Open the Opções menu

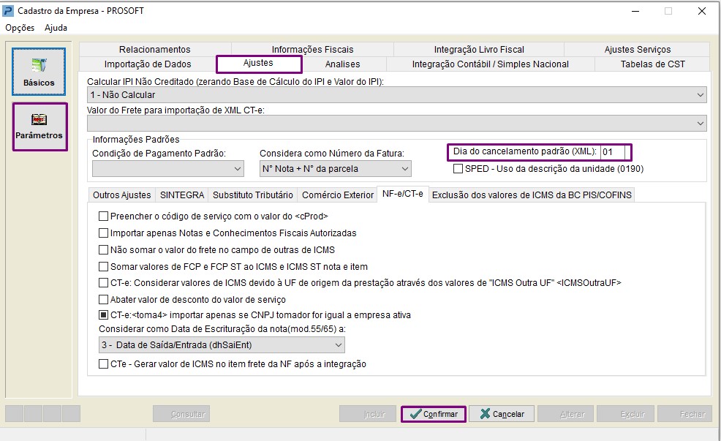[20, 28]
